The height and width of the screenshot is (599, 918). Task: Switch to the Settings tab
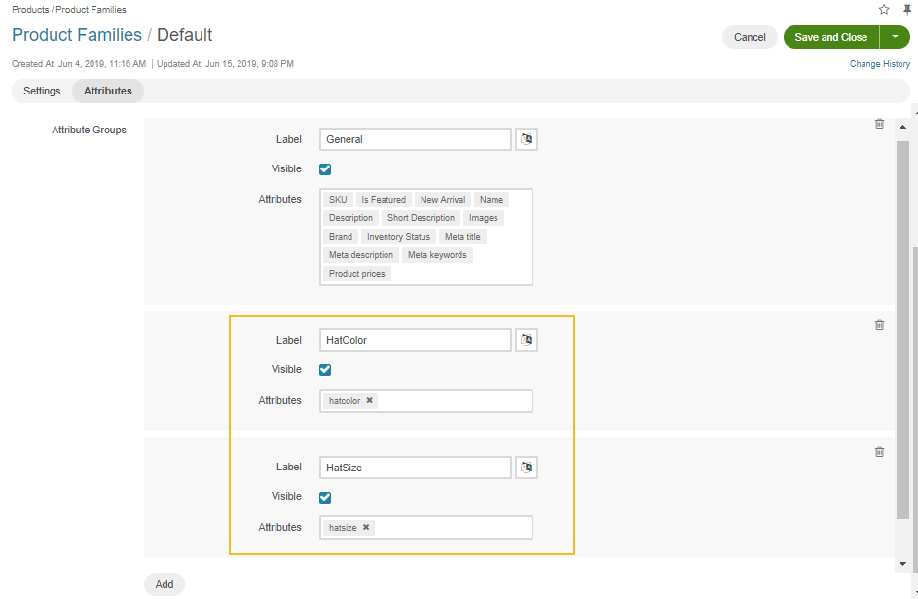[42, 91]
